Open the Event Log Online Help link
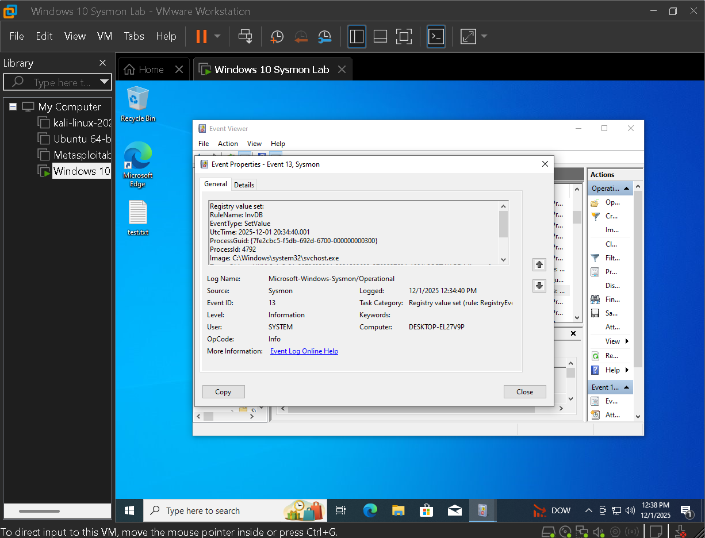This screenshot has width=705, height=538. pos(304,351)
